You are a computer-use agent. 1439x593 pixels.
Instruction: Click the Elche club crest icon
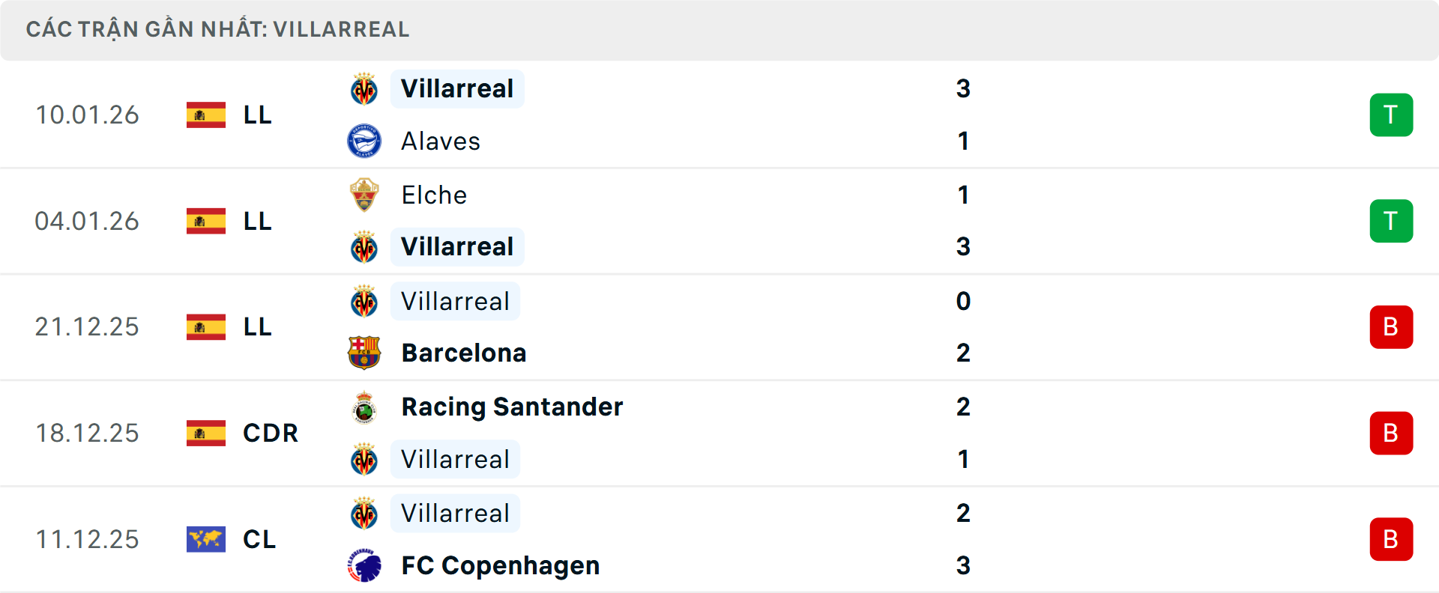(x=364, y=195)
